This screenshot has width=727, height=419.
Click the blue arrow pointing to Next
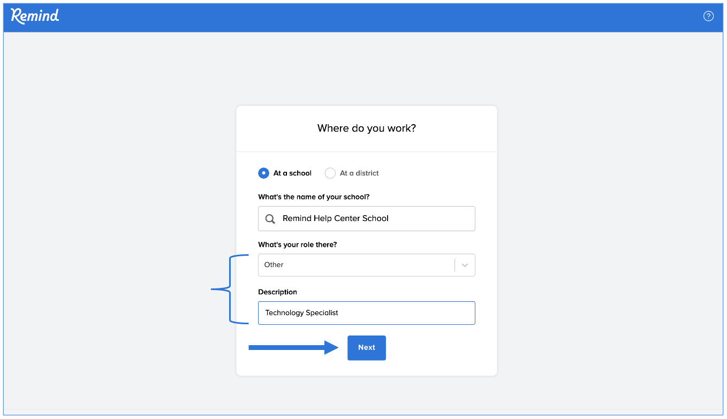tap(293, 348)
